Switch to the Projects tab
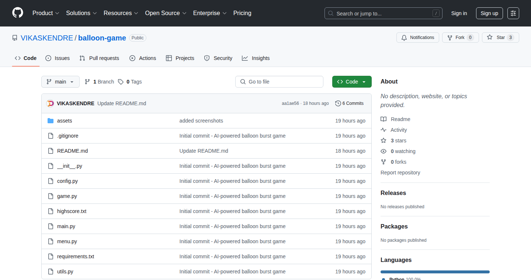This screenshot has height=280, width=531. pyautogui.click(x=180, y=58)
